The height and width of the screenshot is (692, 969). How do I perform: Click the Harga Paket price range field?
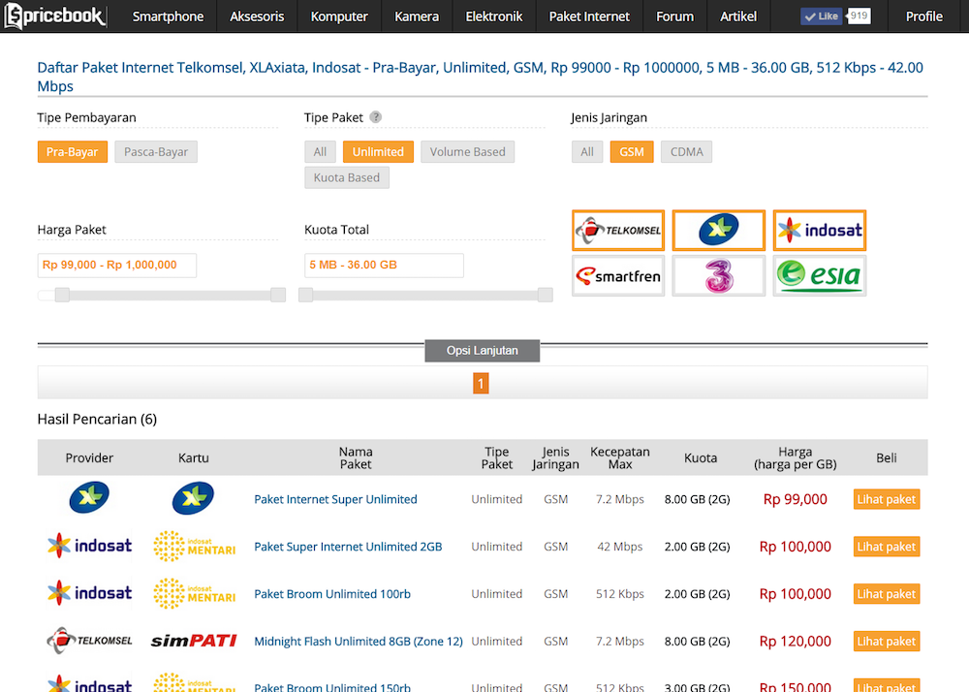[x=117, y=265]
